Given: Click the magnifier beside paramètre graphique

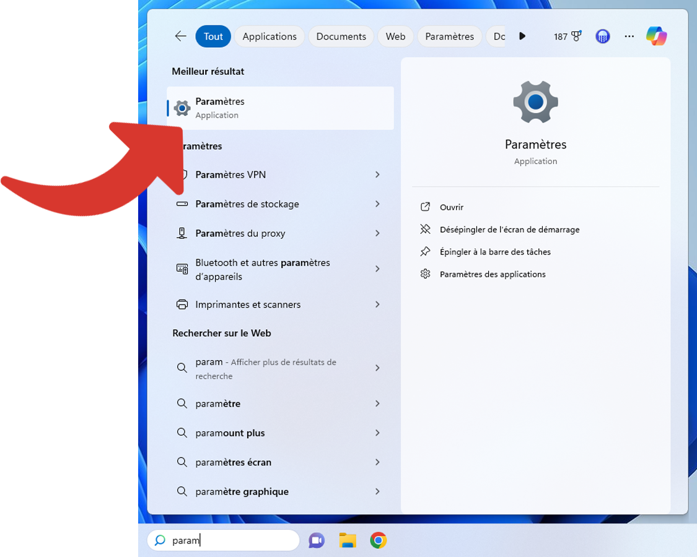Looking at the screenshot, I should [182, 491].
